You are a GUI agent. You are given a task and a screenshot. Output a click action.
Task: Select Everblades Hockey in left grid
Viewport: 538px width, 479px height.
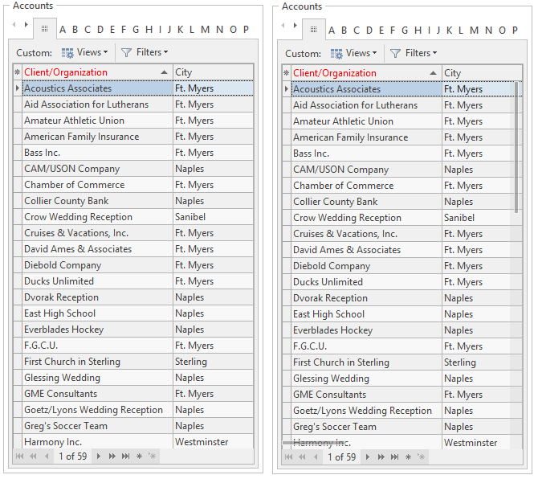click(133, 330)
